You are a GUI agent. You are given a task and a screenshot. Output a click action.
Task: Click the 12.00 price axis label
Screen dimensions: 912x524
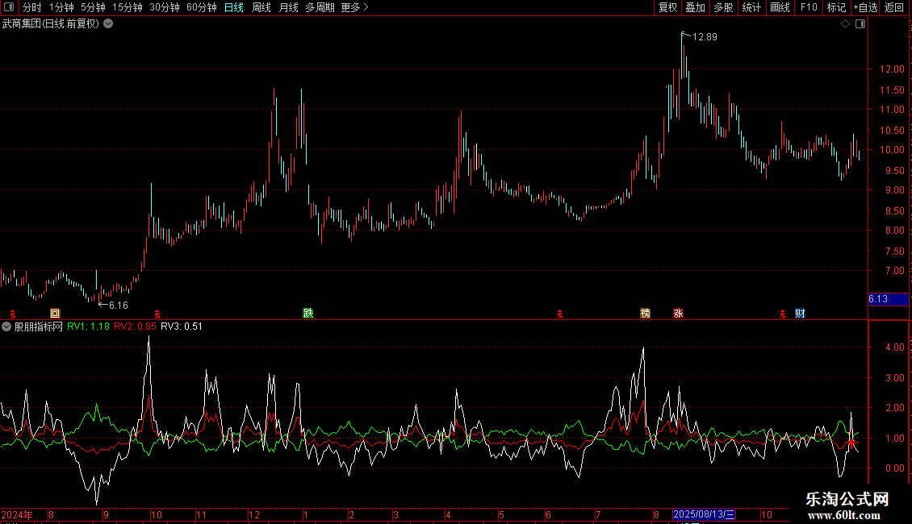(892, 69)
